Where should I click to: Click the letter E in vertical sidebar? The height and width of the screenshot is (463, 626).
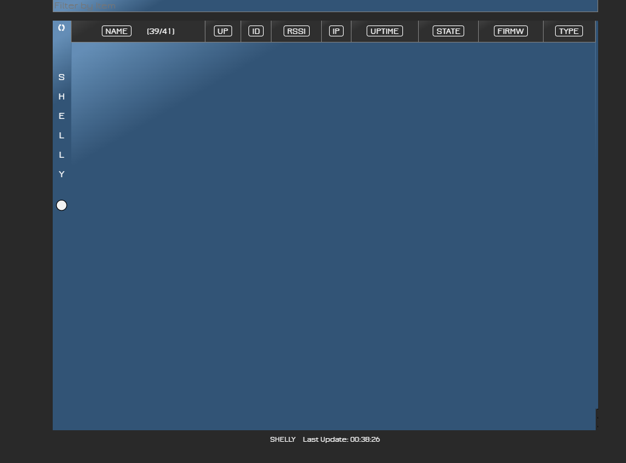pos(61,116)
